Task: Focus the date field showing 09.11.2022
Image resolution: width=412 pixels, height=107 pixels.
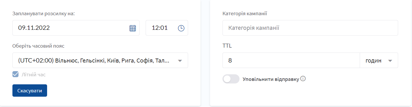Action: (x=76, y=28)
